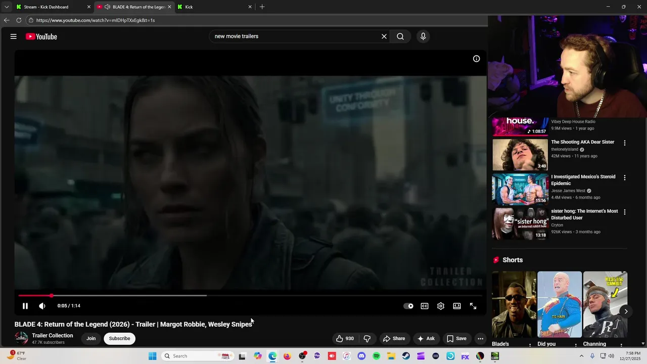647x364 pixels.
Task: Toggle the autoplay switch
Action: pos(408,306)
